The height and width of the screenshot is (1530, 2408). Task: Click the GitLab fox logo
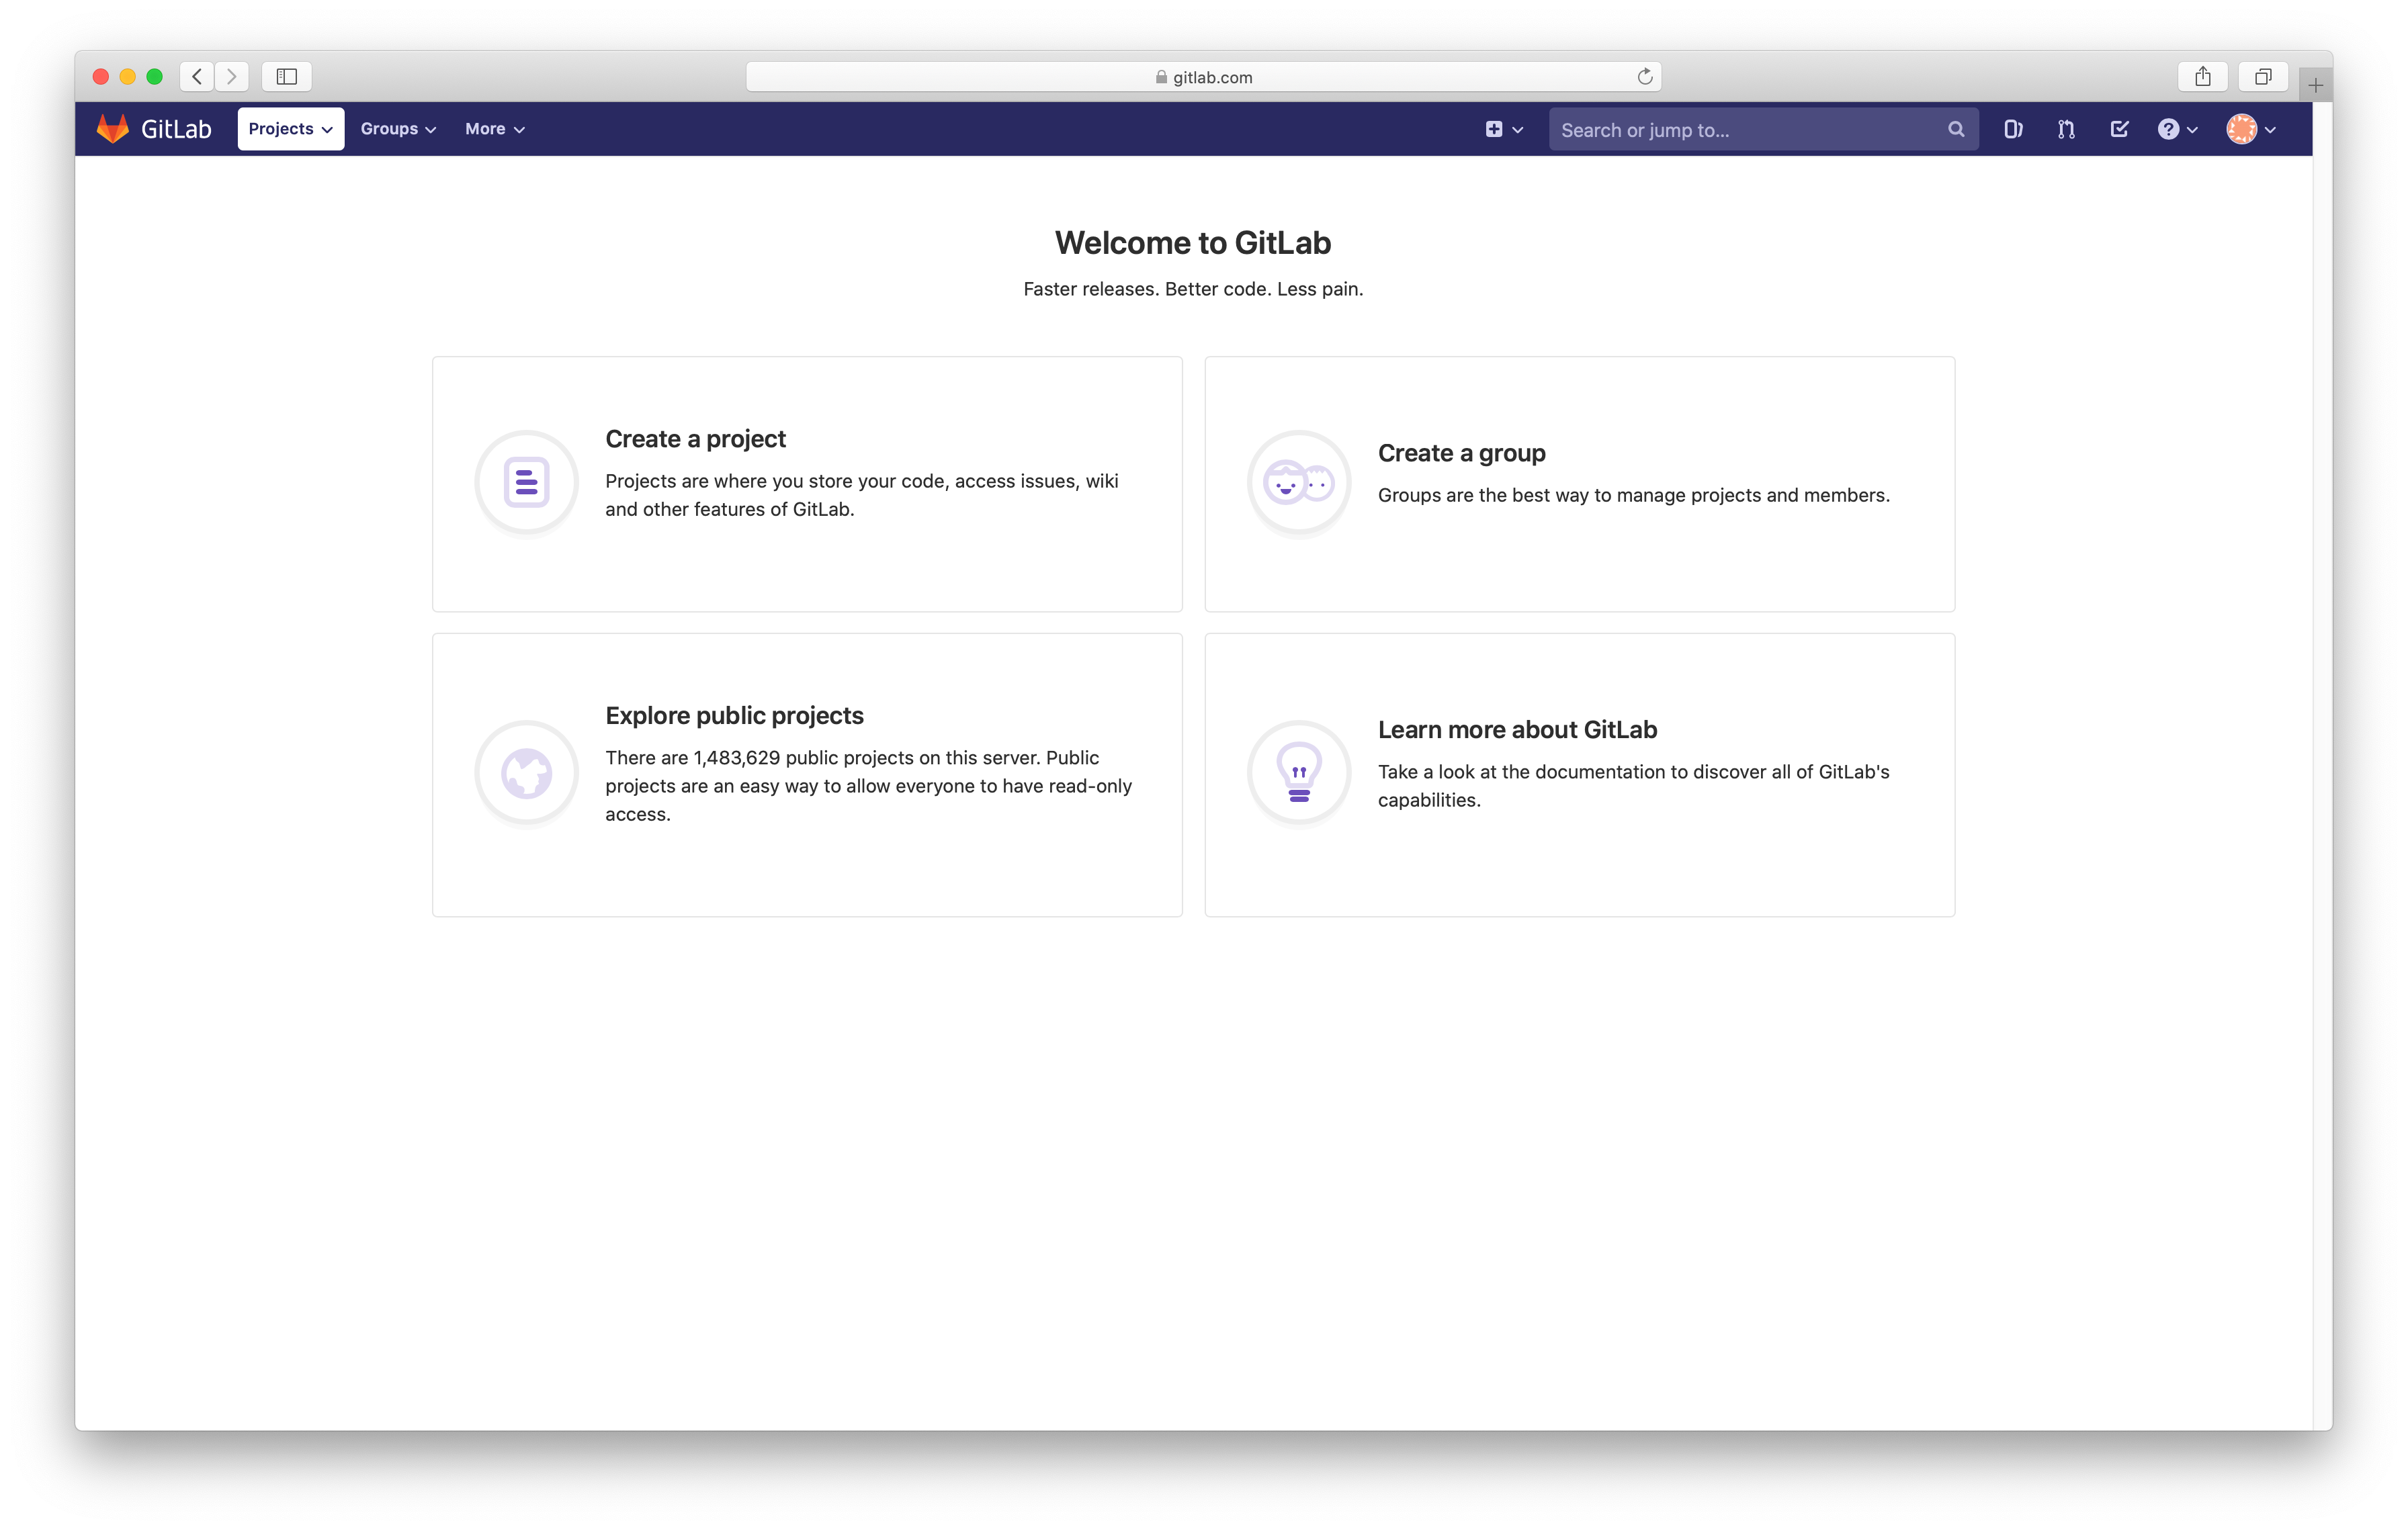click(113, 129)
